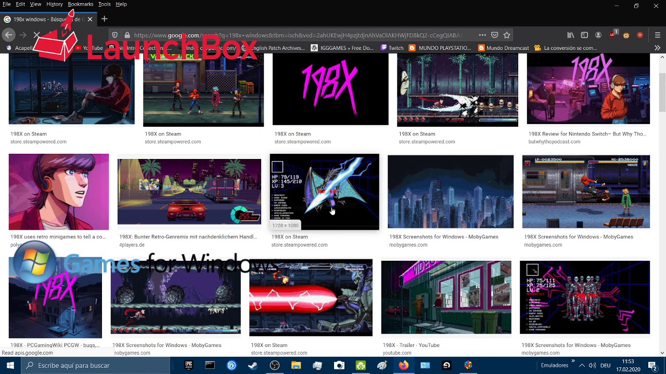
Task: Show more bookmarks with toolbar chevron
Action: (x=658, y=48)
